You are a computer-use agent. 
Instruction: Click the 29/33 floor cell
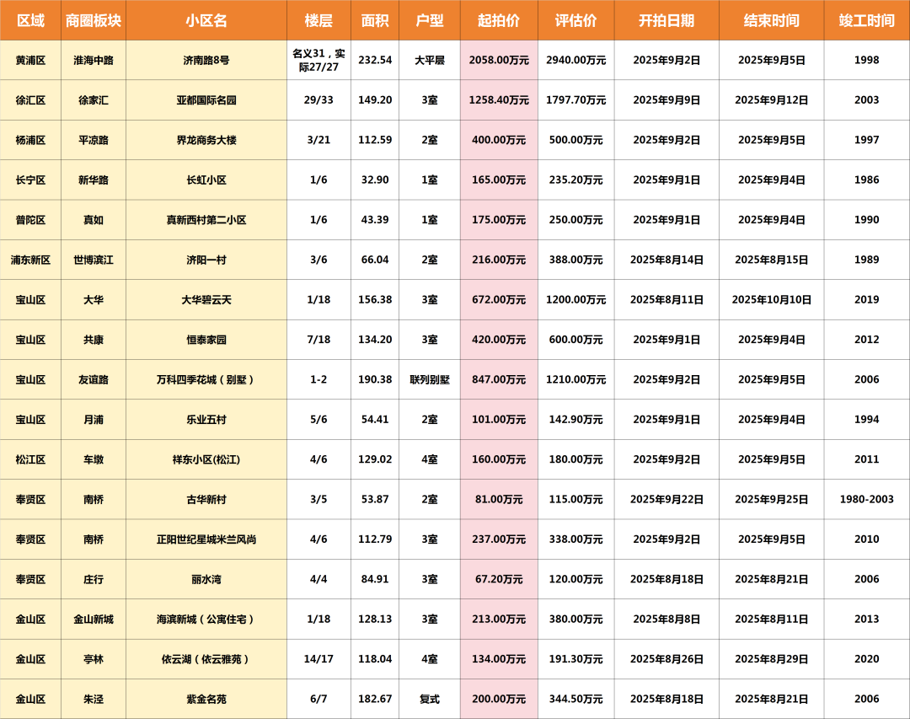(x=318, y=100)
